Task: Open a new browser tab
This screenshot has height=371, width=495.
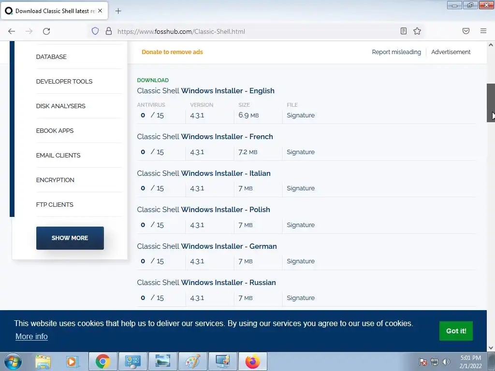Action: pos(118,11)
